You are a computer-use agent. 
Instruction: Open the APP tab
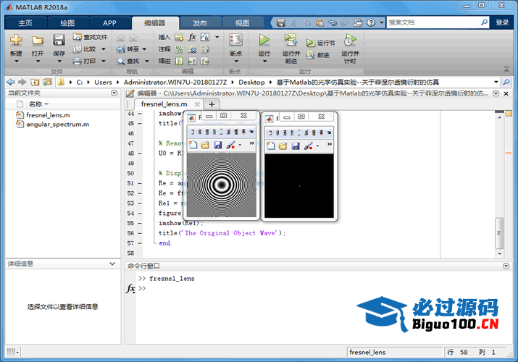pyautogui.click(x=109, y=22)
